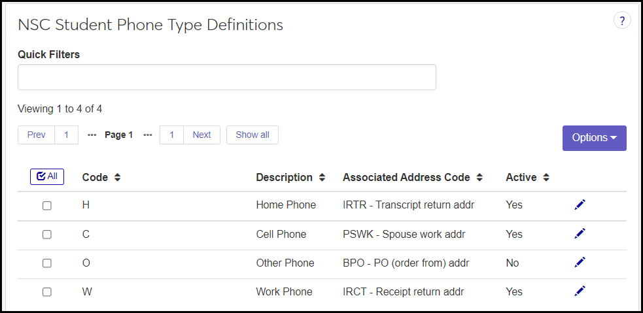Check the box for code H
The height and width of the screenshot is (313, 643).
[47, 205]
